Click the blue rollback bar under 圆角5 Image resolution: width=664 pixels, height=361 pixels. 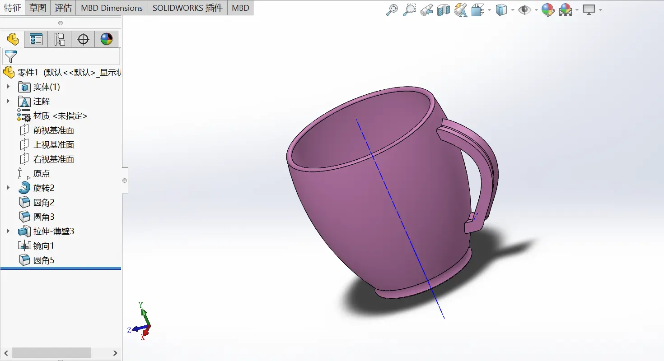(61, 268)
